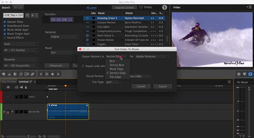Click the info icon right of toolbar

point(239,74)
